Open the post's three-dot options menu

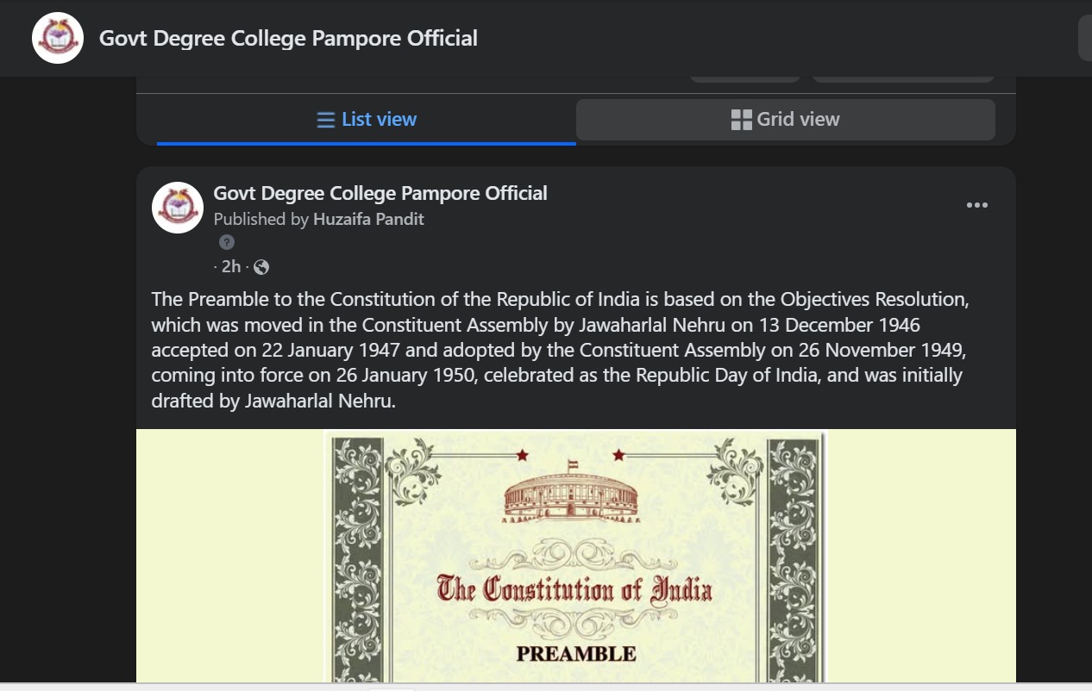(977, 205)
